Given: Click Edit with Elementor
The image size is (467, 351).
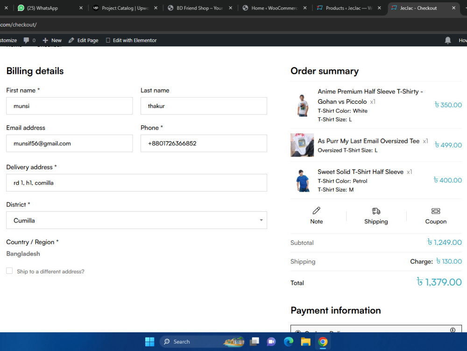Looking at the screenshot, I should [x=131, y=40].
